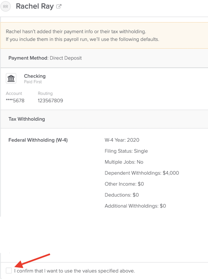Click the Rachel Ray name heading

click(x=35, y=6)
